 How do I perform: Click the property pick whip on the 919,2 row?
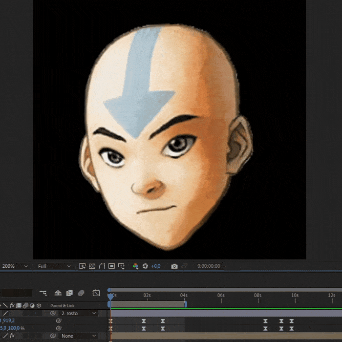click(x=59, y=321)
